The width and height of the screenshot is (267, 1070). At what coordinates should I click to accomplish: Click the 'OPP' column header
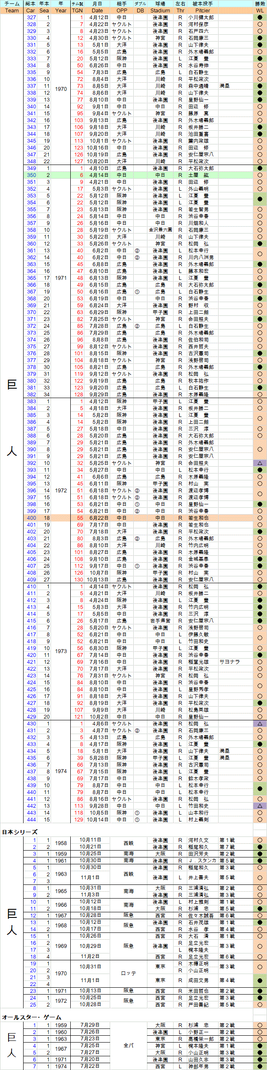pyautogui.click(x=122, y=10)
